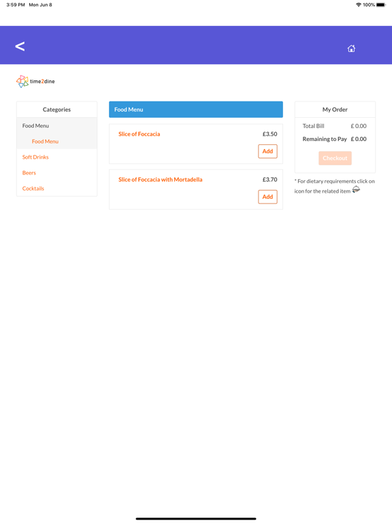
Task: Click the My Order heading
Action: point(335,110)
